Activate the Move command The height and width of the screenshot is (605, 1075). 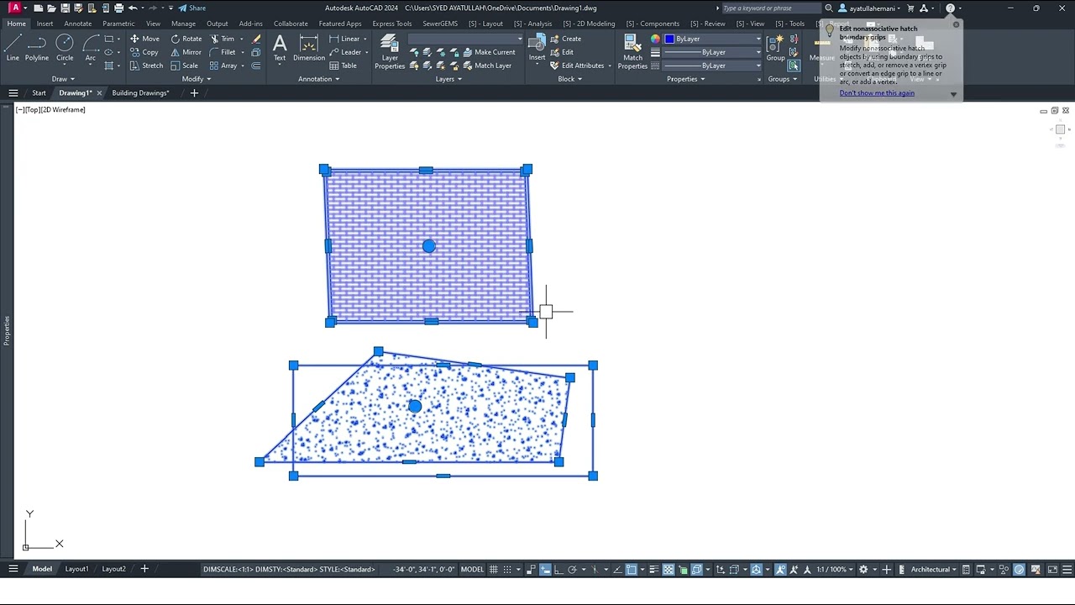[x=144, y=39]
